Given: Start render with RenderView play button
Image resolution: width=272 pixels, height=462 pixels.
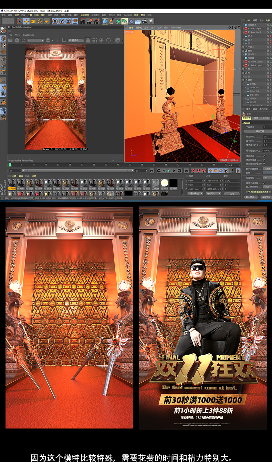Looking at the screenshot, I should pos(17,40).
